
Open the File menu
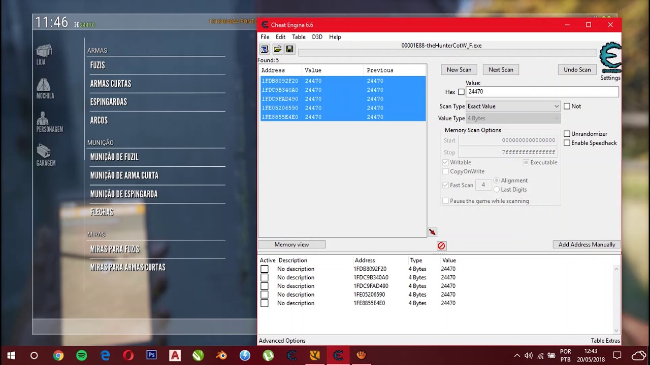coord(265,37)
